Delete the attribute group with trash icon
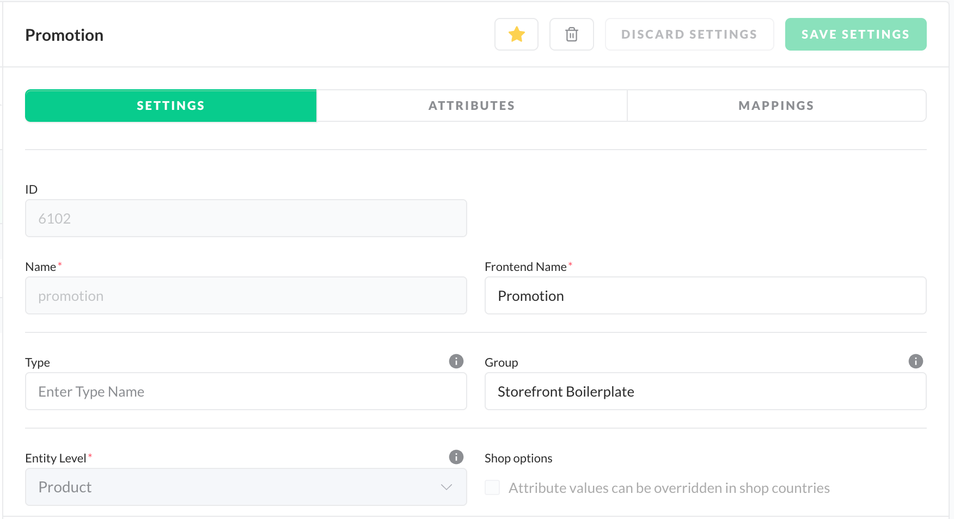The height and width of the screenshot is (519, 954). click(571, 34)
